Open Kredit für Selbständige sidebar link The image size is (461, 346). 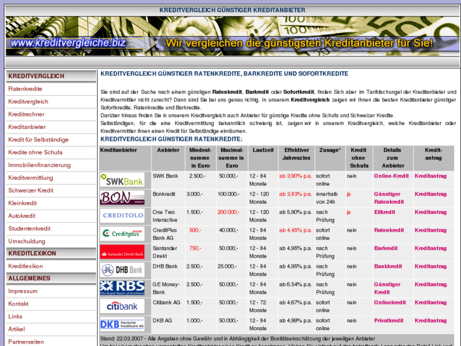pos(38,140)
